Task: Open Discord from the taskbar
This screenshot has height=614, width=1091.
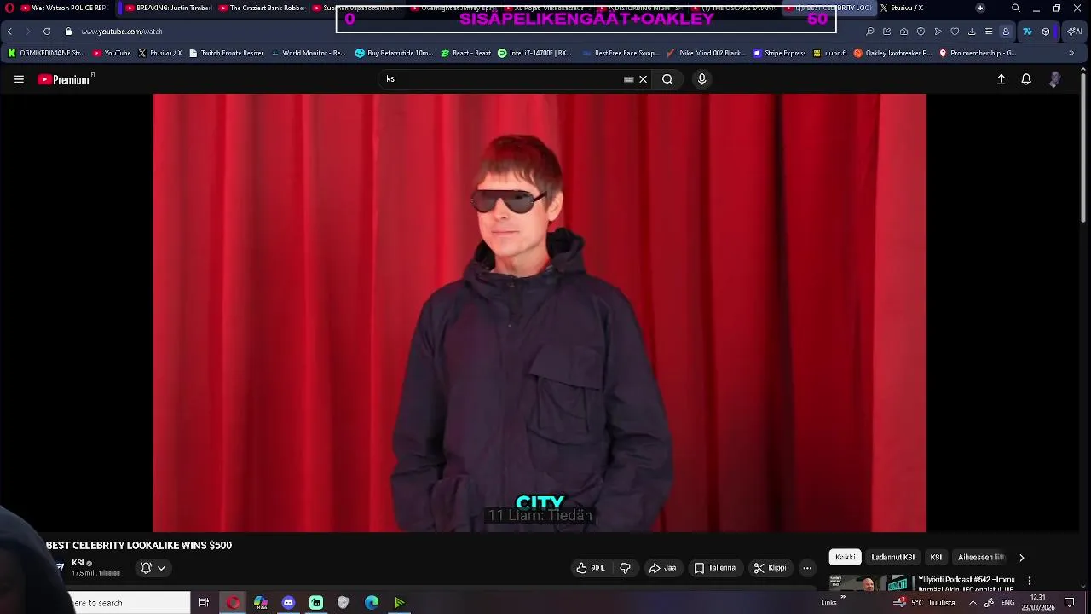Action: [x=288, y=603]
